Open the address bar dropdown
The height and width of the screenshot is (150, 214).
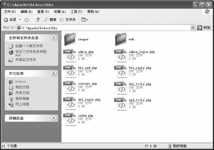pyautogui.click(x=192, y=28)
